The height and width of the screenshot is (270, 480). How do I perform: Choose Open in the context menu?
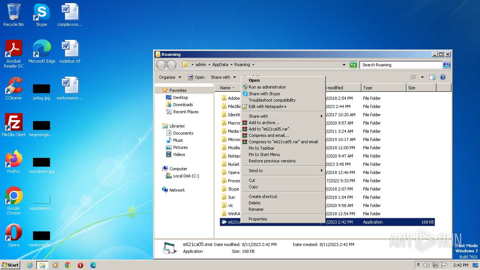pos(283,80)
